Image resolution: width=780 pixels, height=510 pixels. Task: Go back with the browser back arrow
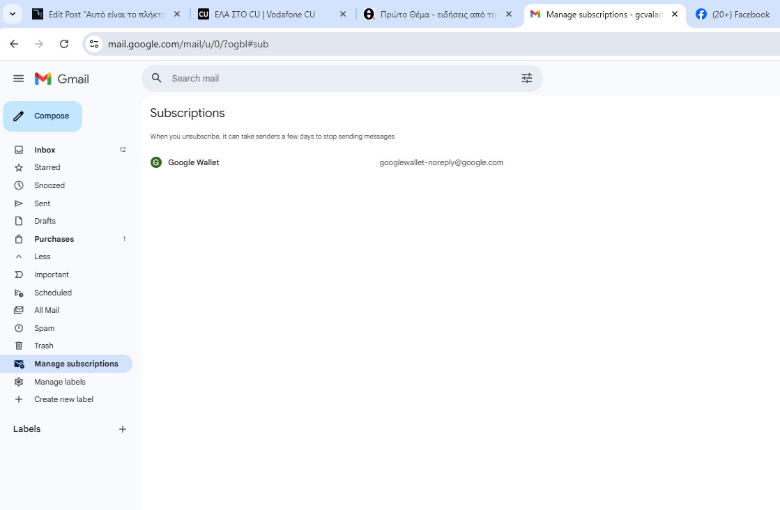pyautogui.click(x=14, y=44)
